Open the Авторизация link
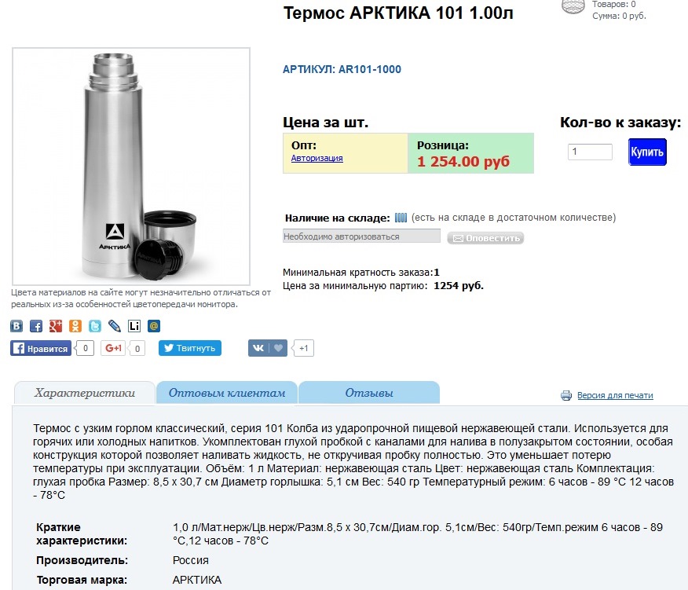 click(317, 158)
